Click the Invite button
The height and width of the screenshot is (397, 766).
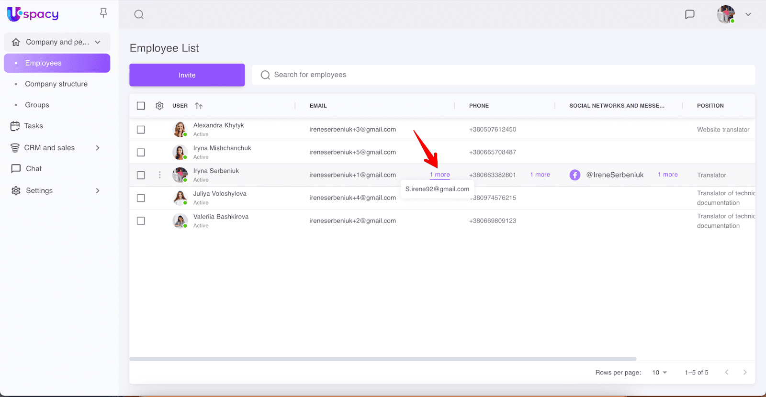coord(187,75)
